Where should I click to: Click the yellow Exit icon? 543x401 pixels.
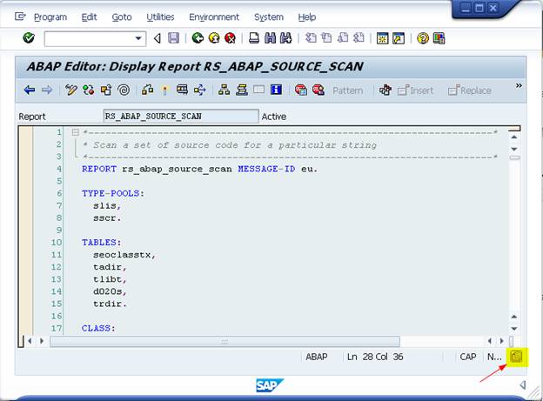(214, 37)
